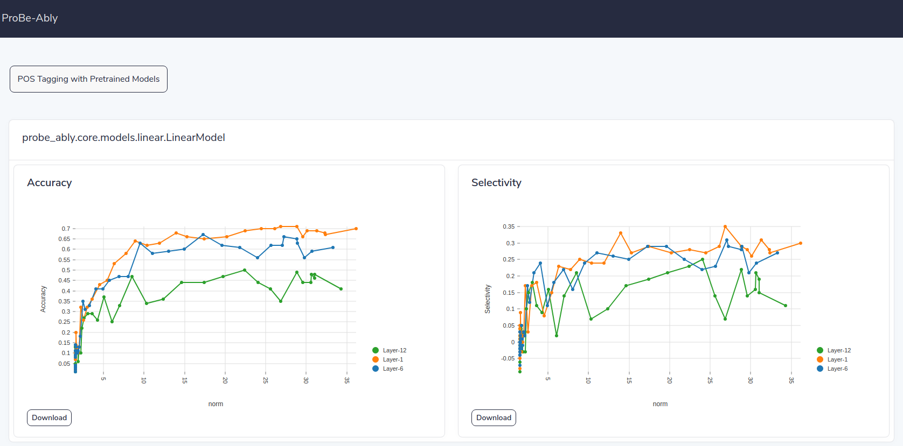Select the Selectivity card heading
This screenshot has width=903, height=446.
click(x=496, y=183)
